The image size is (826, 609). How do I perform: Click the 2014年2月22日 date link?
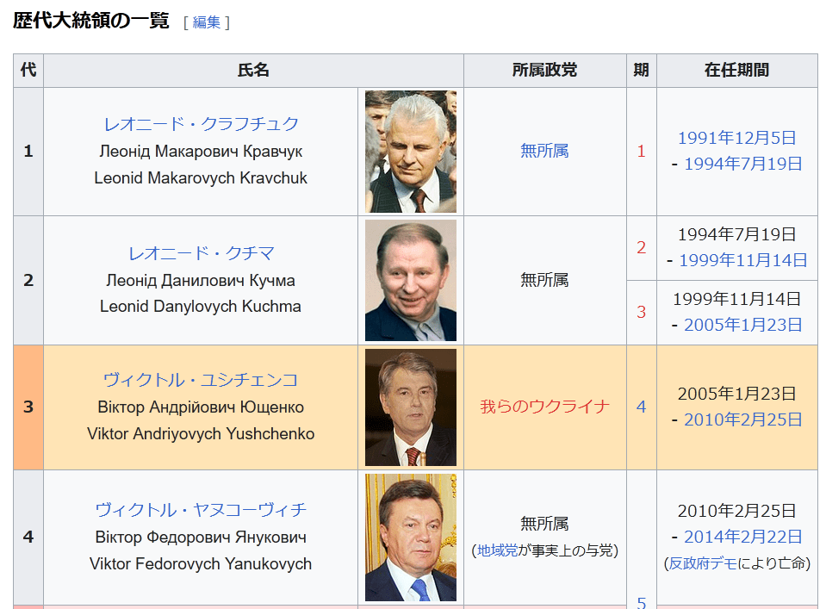(x=742, y=537)
